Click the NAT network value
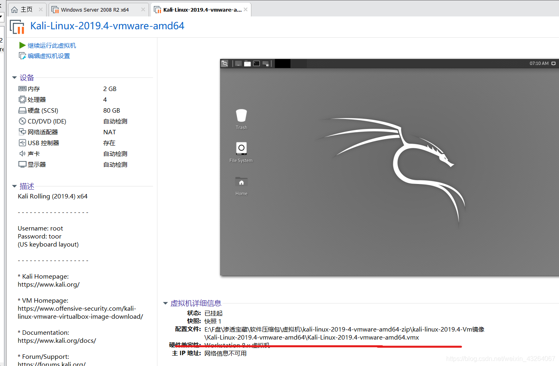Image resolution: width=559 pixels, height=366 pixels. (109, 132)
